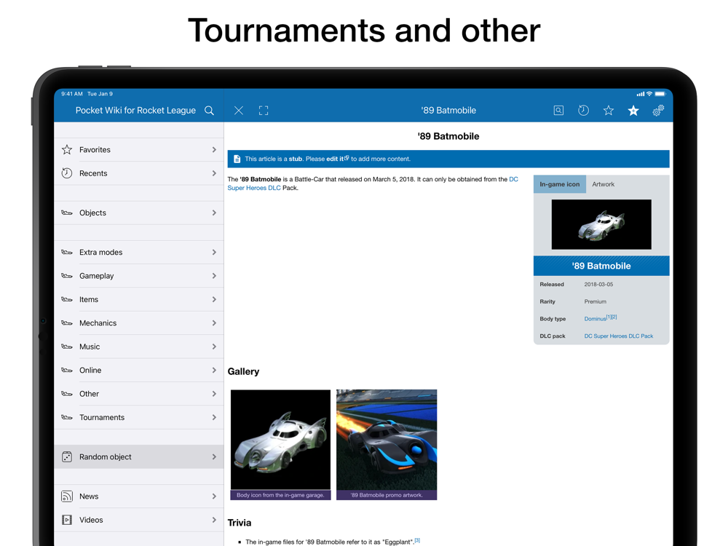Open the Dominus body type link

[595, 319]
